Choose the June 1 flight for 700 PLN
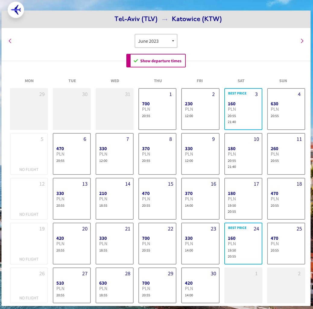 coord(157,109)
